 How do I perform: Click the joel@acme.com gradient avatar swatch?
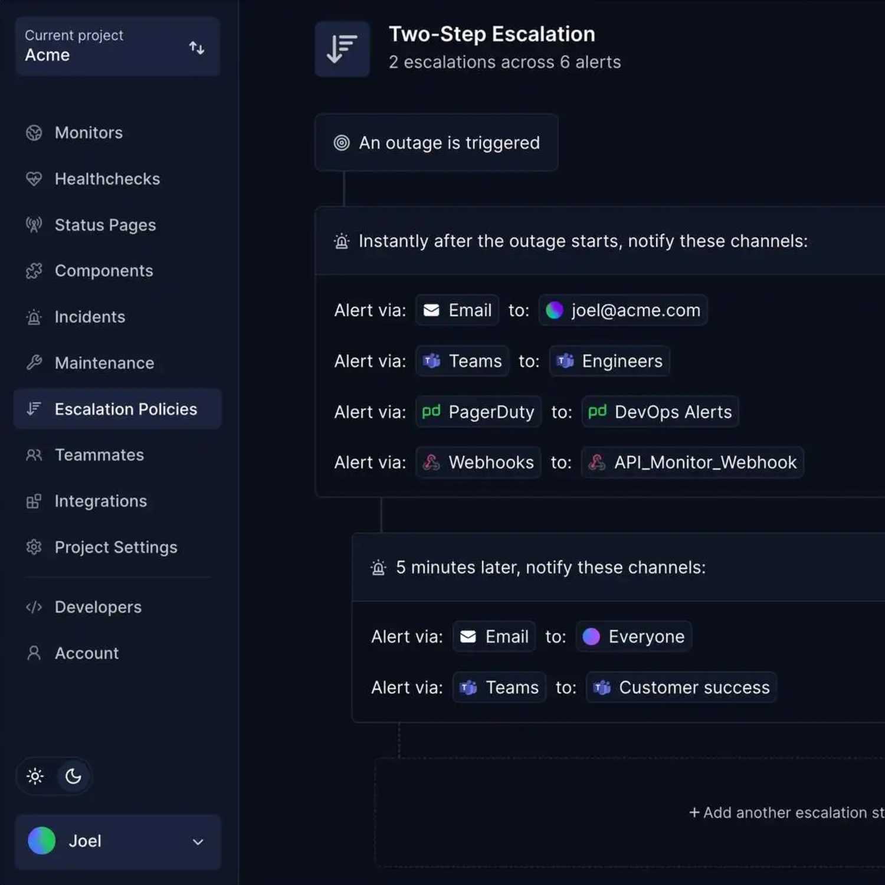click(555, 310)
